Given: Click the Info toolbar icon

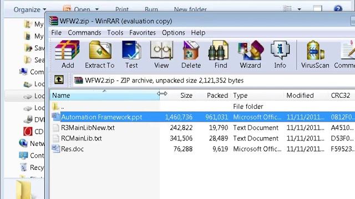Looking at the screenshot, I should tap(280, 50).
